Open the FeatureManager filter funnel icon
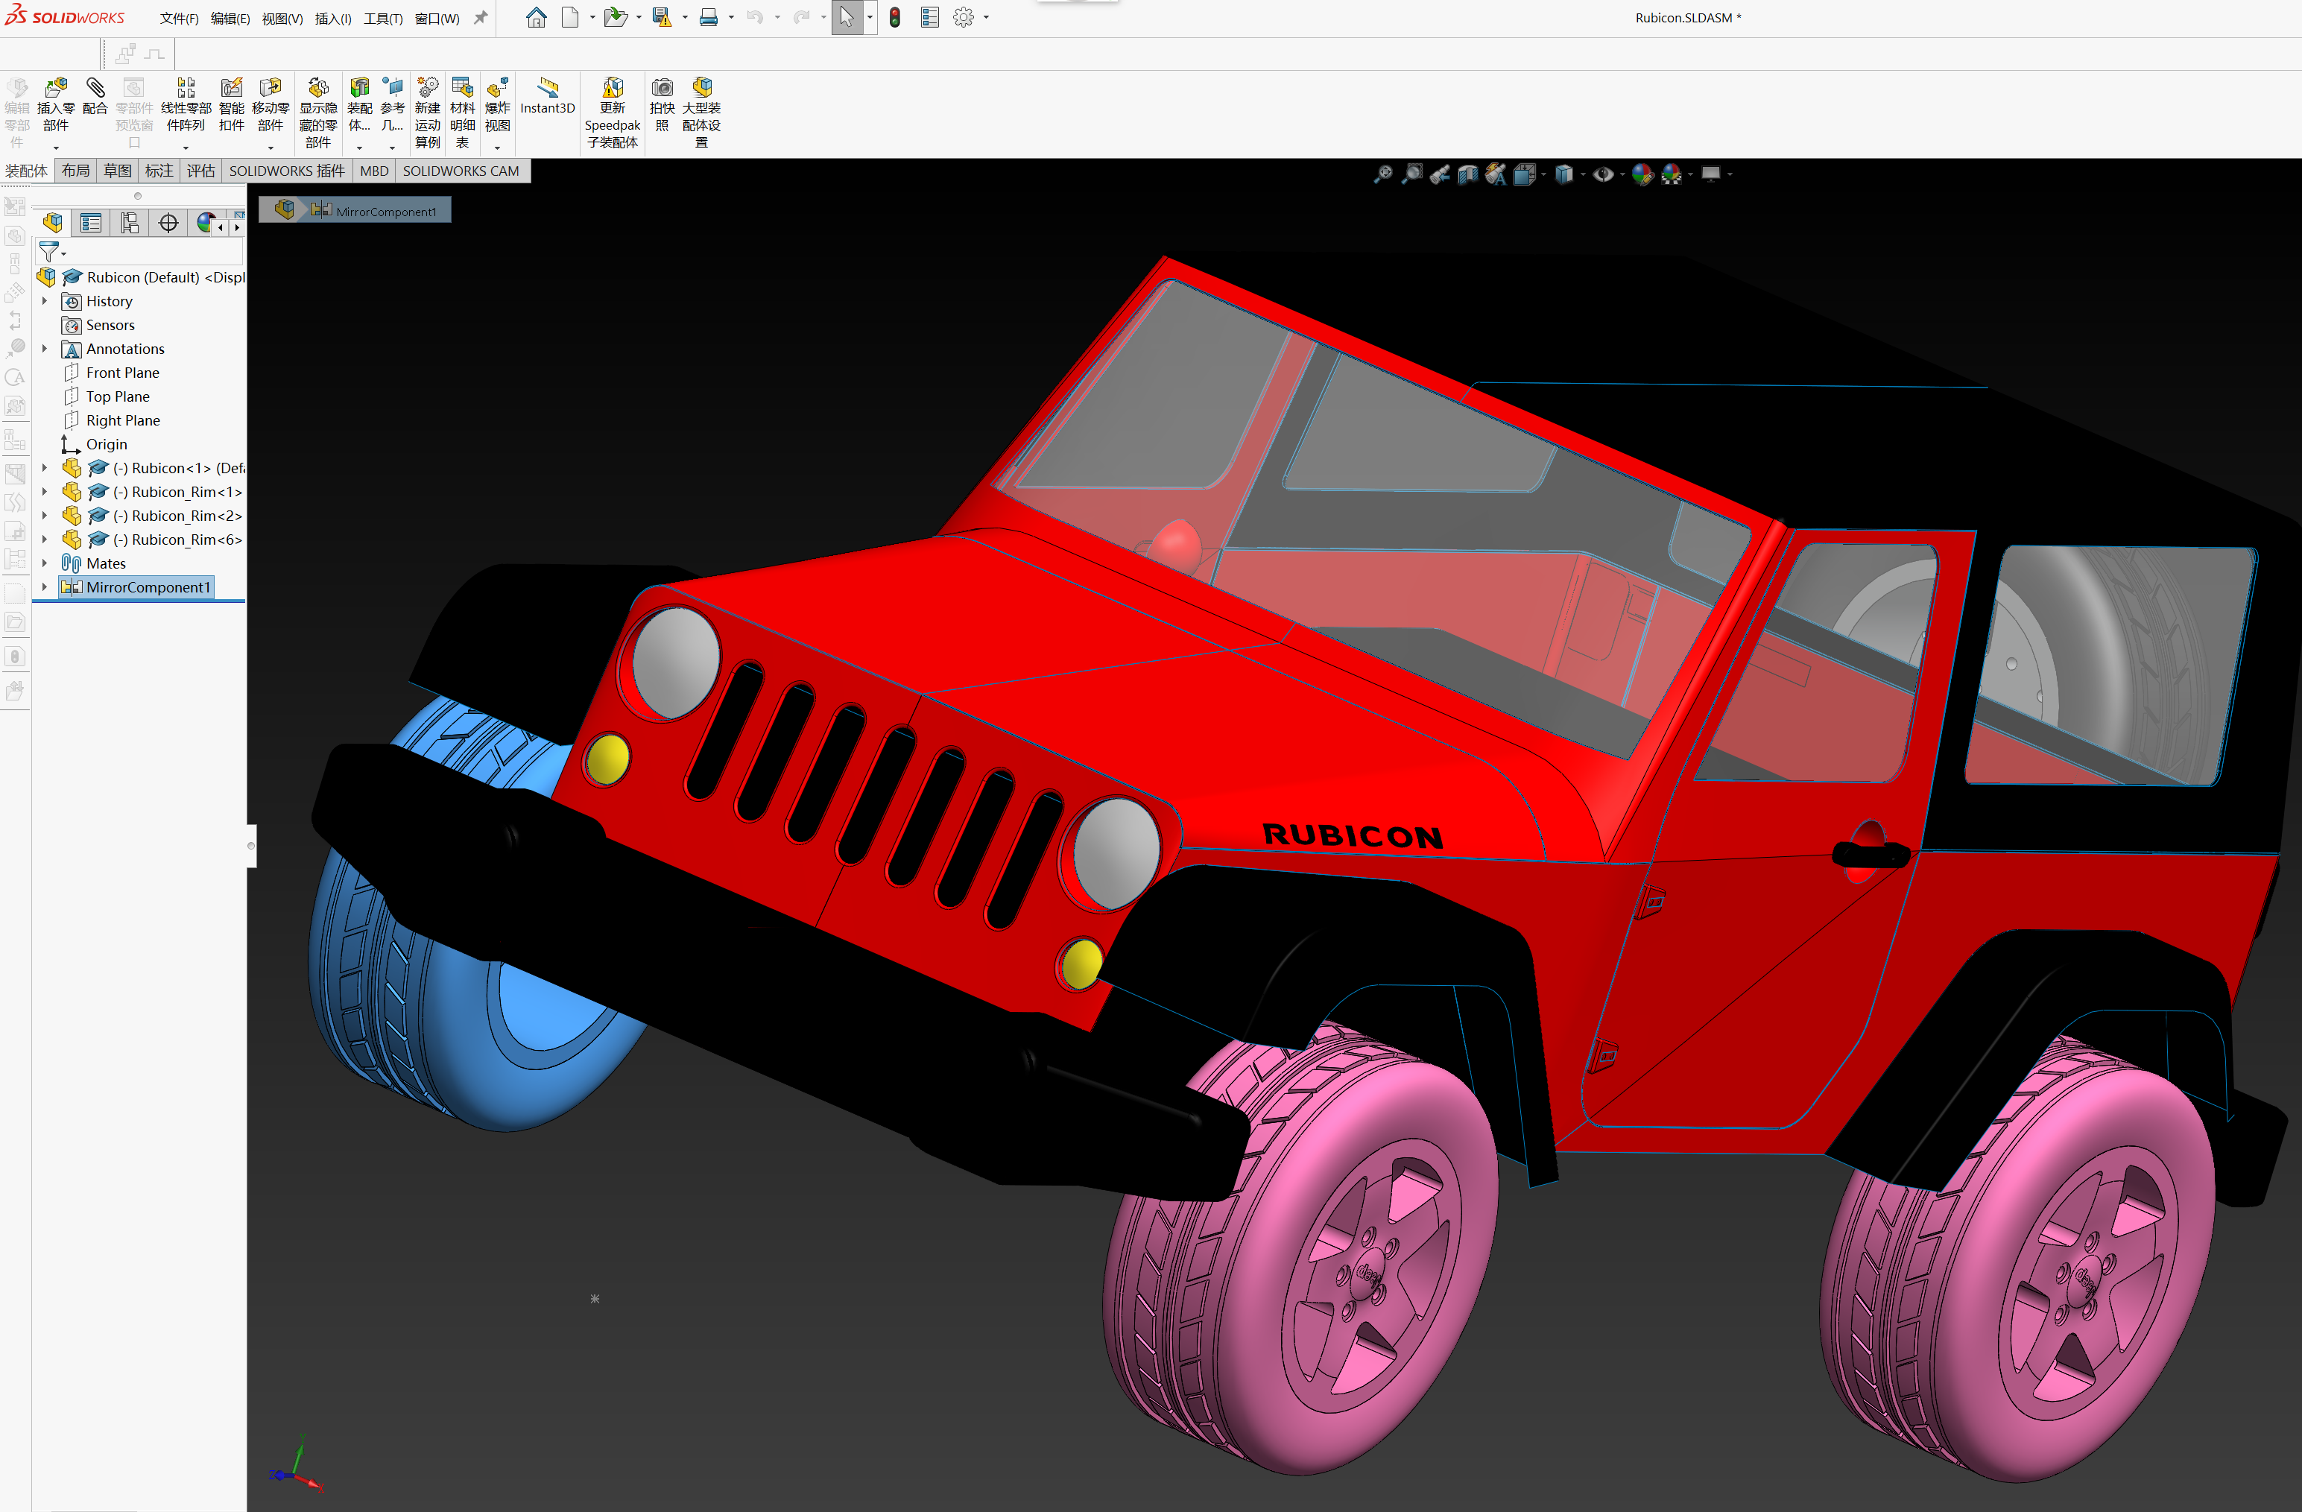Screen dimensions: 2302x1512 pos(48,253)
